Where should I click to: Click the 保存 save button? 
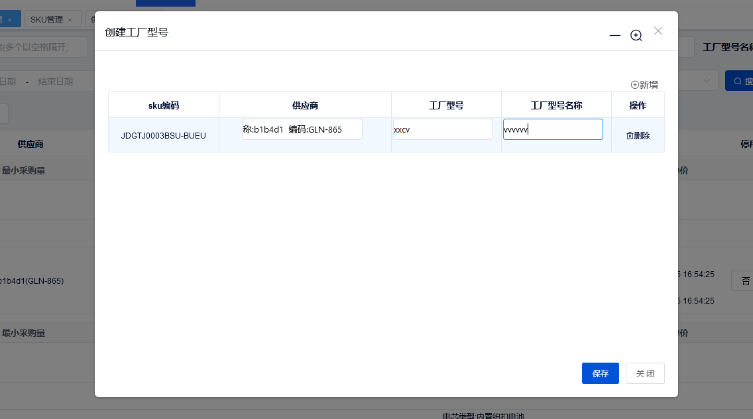point(600,373)
